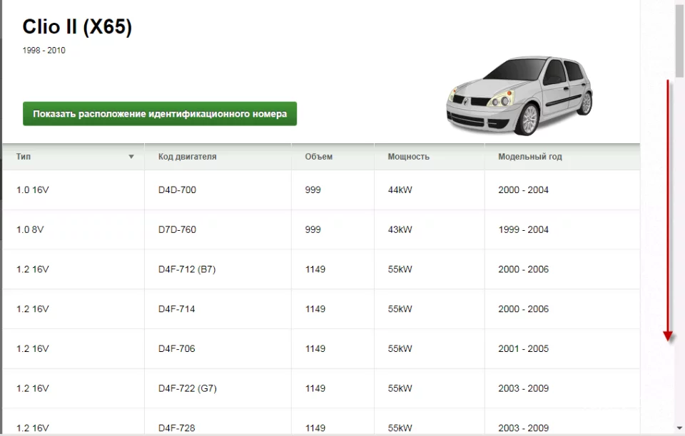Select engine code D4D-700

177,190
